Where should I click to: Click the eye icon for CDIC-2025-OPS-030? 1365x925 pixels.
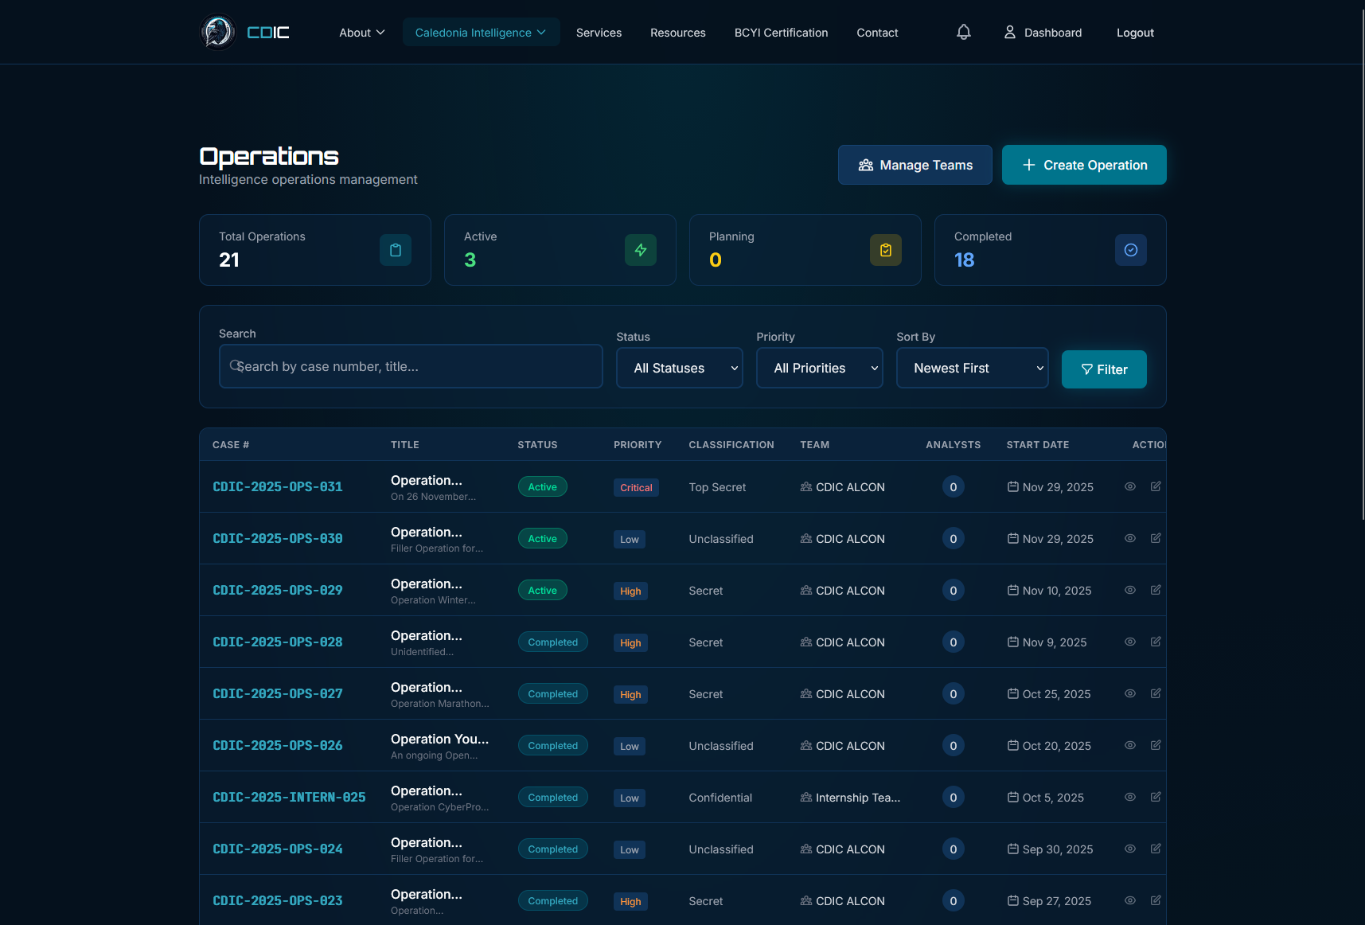point(1129,538)
